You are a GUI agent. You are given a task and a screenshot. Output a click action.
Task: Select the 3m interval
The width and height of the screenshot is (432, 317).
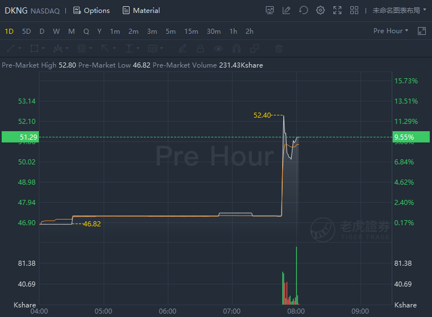tap(152, 32)
